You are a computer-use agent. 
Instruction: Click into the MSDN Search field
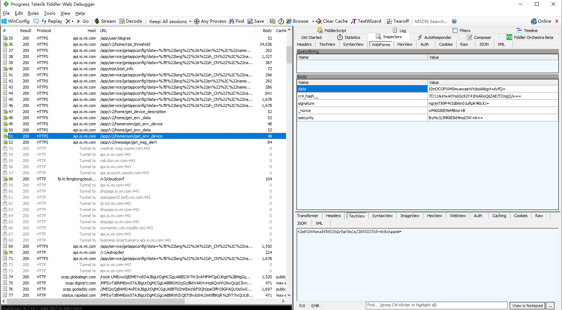coord(431,21)
